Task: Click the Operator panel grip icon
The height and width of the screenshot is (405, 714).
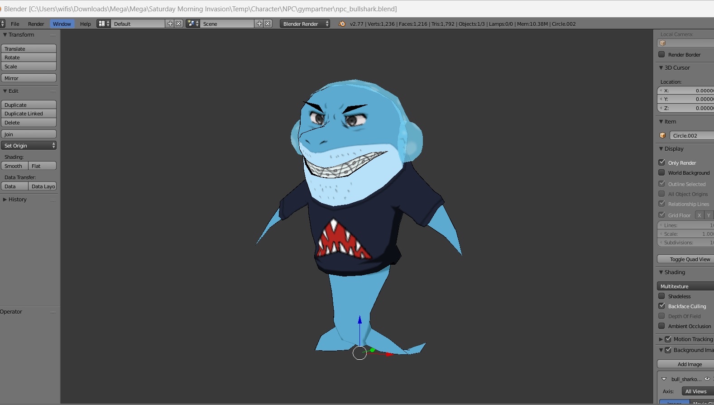Action: pyautogui.click(x=53, y=312)
